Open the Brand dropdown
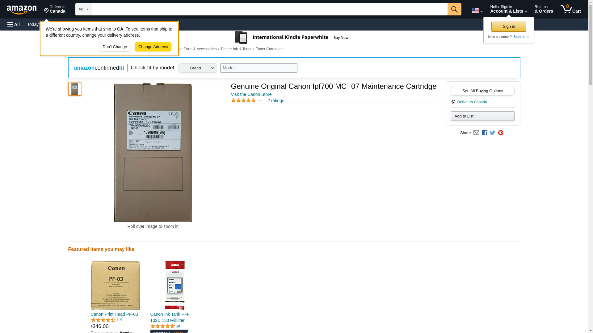593x333 pixels. click(198, 68)
